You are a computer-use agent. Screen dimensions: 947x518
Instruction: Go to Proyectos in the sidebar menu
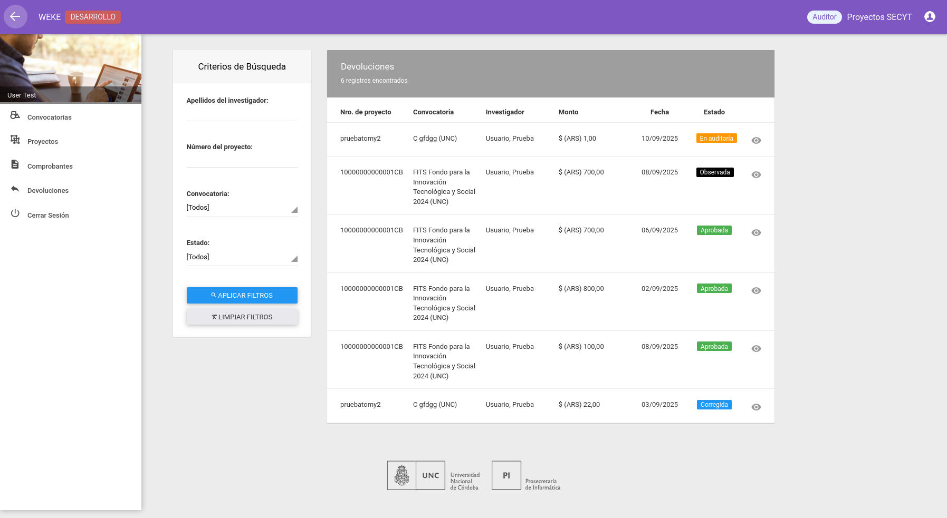tap(43, 142)
